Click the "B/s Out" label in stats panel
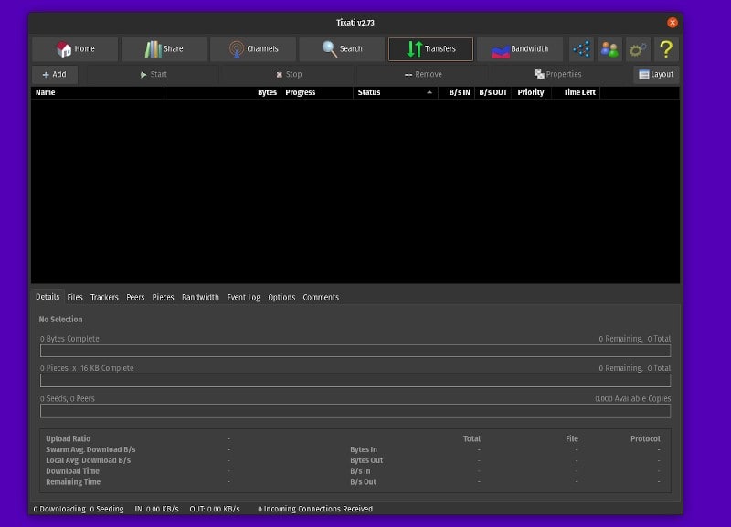 363,482
